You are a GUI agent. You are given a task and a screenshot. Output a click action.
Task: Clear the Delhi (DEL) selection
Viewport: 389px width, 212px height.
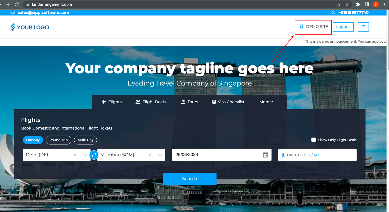click(75, 155)
